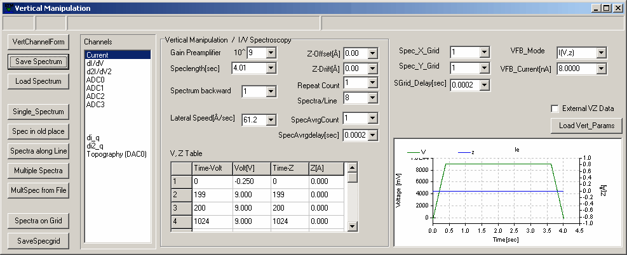Open the SGrid_Delay[sec] dropdown
Viewport: 627px width, 255px height.
pyautogui.click(x=484, y=85)
